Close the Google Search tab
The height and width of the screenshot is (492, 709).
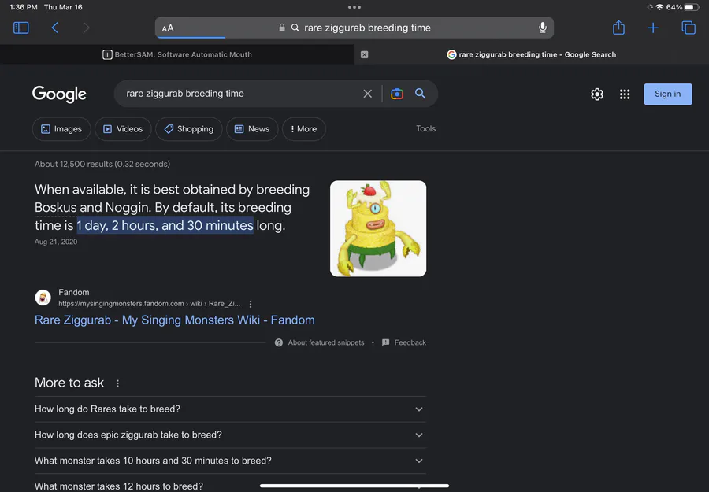tap(365, 54)
